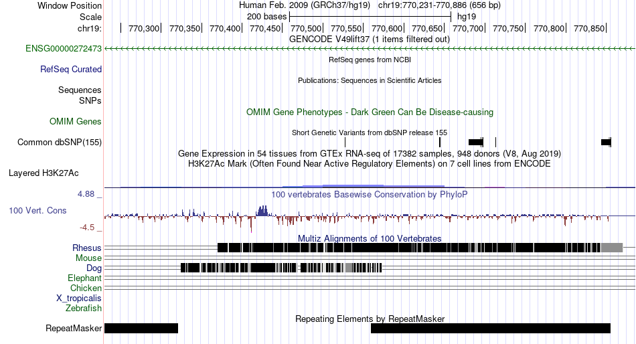Click the ENSG00000272473 gene label
This screenshot has width=636, height=344.
coord(64,49)
